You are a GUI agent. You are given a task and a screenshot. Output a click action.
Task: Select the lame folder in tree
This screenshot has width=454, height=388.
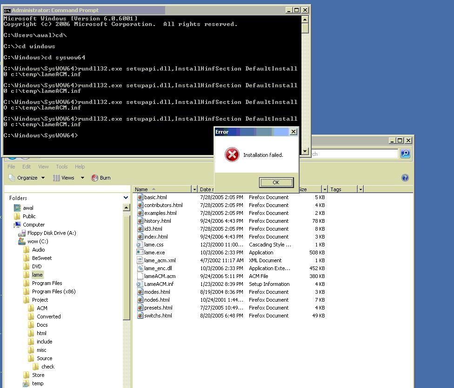pyautogui.click(x=37, y=275)
